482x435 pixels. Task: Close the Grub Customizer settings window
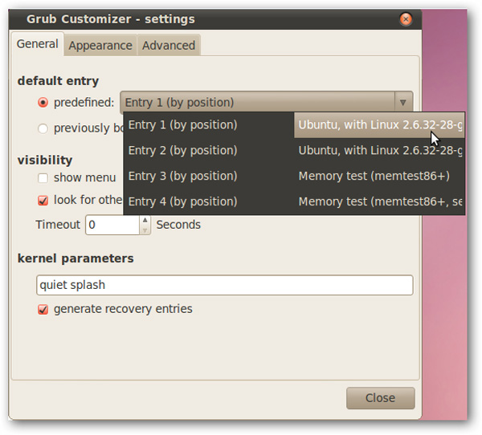[x=406, y=18]
